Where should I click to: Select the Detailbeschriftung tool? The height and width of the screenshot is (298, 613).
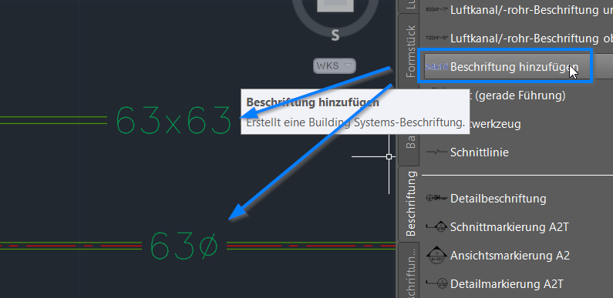[x=498, y=199]
